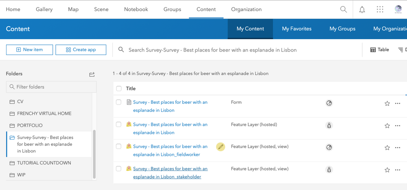The height and width of the screenshot is (190, 407).
Task: Click the New item button
Action: point(29,50)
